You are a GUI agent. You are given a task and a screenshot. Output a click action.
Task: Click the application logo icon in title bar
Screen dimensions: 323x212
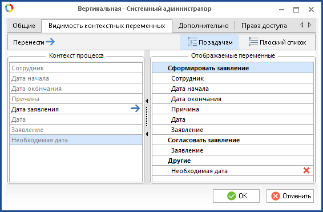coord(9,9)
